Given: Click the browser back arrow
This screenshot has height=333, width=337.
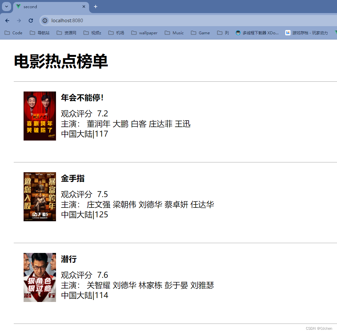Looking at the screenshot, I should pos(7,21).
